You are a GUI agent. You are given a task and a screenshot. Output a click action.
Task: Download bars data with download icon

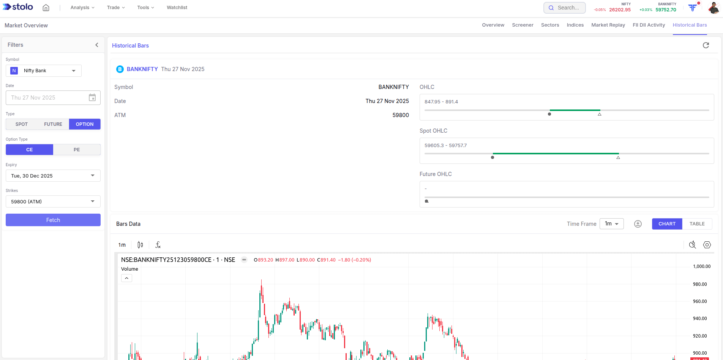(638, 224)
